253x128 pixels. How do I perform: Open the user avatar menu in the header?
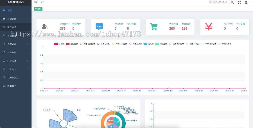[x=246, y=2]
